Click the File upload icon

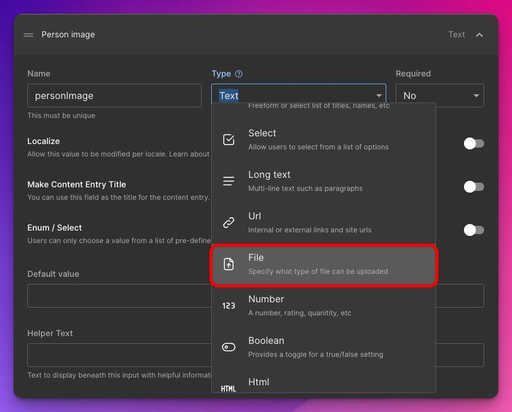(228, 264)
